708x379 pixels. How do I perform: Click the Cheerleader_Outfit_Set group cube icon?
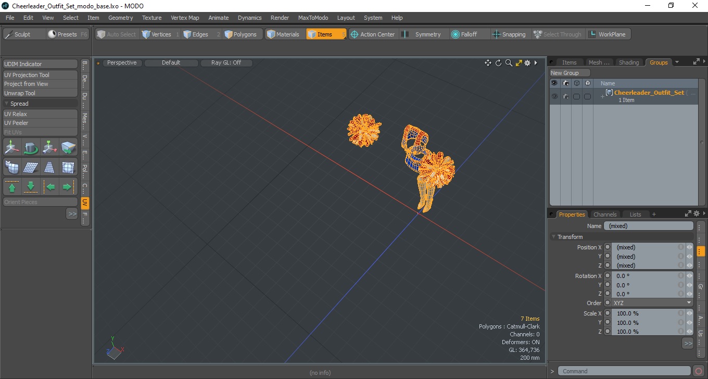[x=609, y=93]
